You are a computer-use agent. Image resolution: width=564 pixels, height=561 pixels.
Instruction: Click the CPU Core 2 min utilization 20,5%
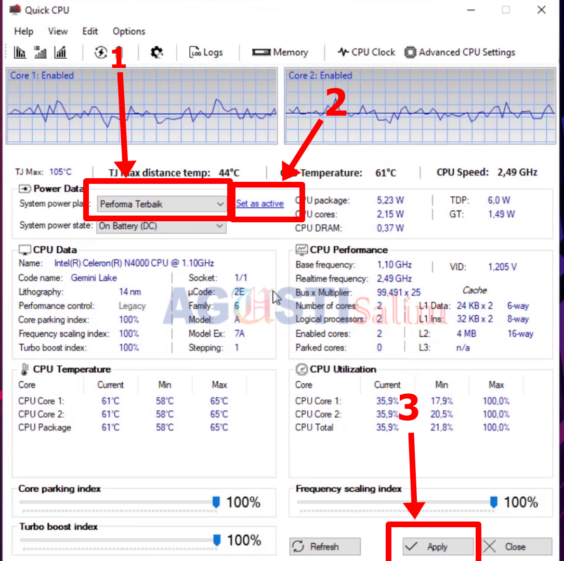click(442, 415)
